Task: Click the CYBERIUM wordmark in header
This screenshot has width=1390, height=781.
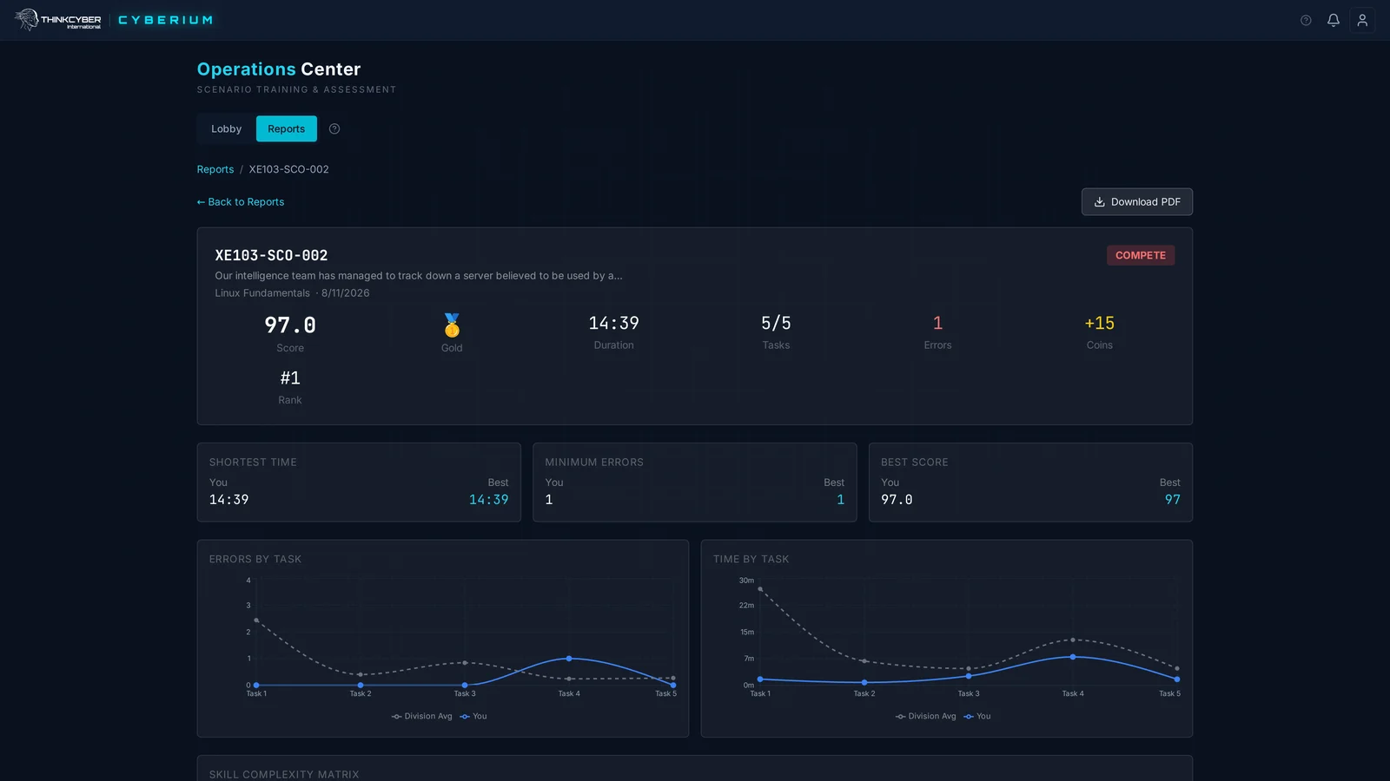Action: [x=165, y=20]
